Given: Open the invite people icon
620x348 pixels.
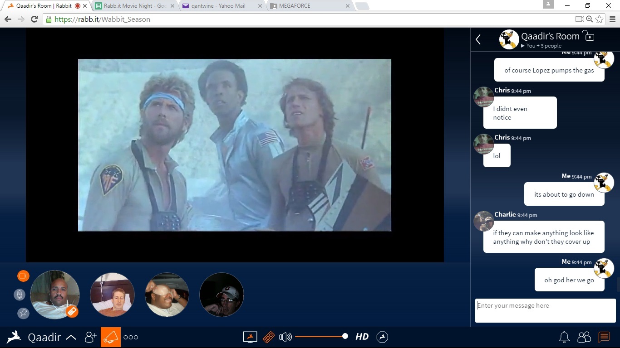Looking at the screenshot, I should click(91, 337).
